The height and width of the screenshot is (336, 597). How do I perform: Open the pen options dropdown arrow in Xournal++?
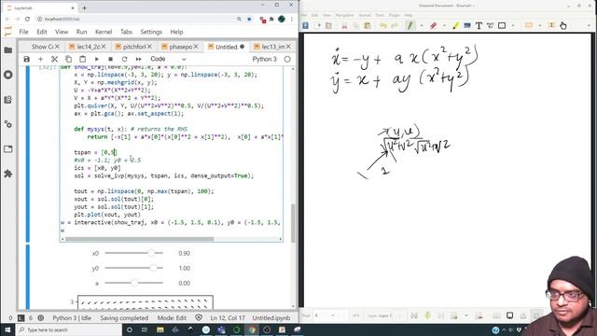coord(422,25)
